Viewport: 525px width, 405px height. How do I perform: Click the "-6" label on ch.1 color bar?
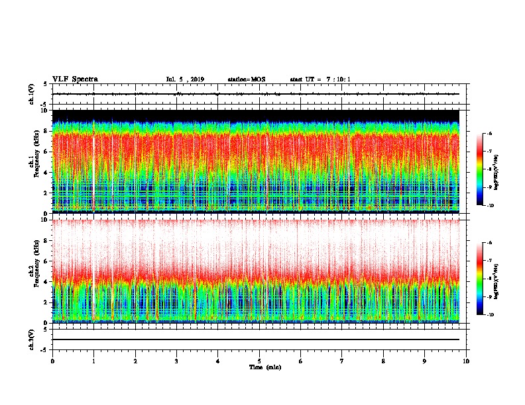point(489,134)
